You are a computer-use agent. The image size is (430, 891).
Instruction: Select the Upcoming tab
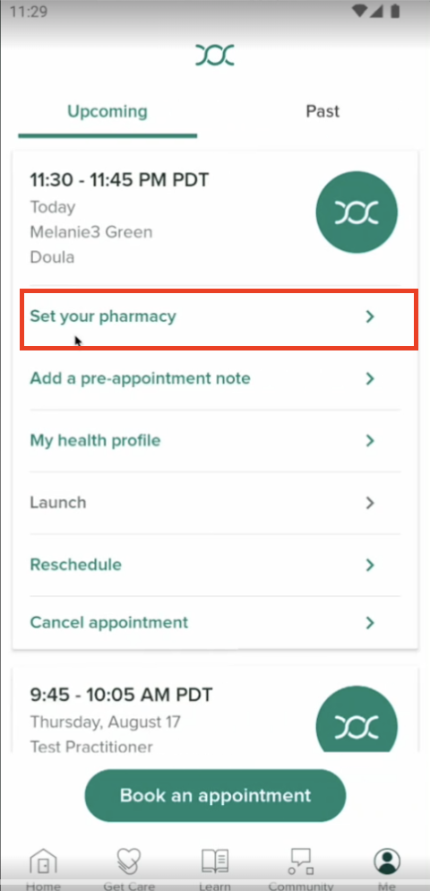tap(107, 111)
